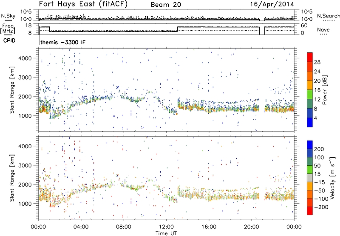This screenshot has width=340, height=236.
Task: Pick the teal 8–12 dB power colorbar segment
Action: [x=310, y=104]
